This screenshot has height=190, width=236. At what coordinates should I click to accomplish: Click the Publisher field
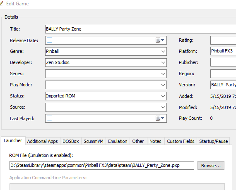223,62
